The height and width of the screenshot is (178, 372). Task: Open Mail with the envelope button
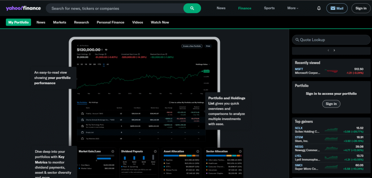pos(337,8)
